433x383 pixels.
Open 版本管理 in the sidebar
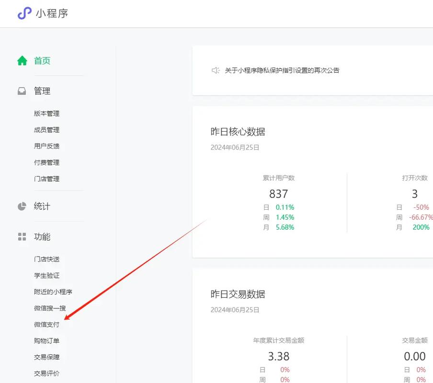point(46,113)
